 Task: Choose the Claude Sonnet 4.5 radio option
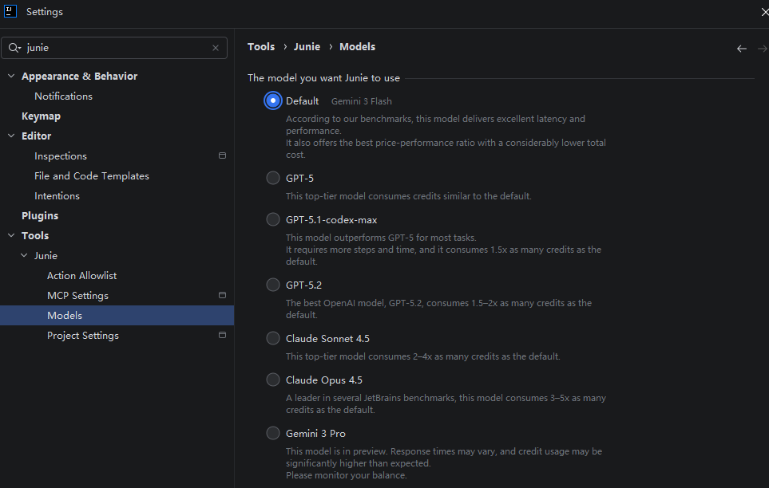point(273,338)
